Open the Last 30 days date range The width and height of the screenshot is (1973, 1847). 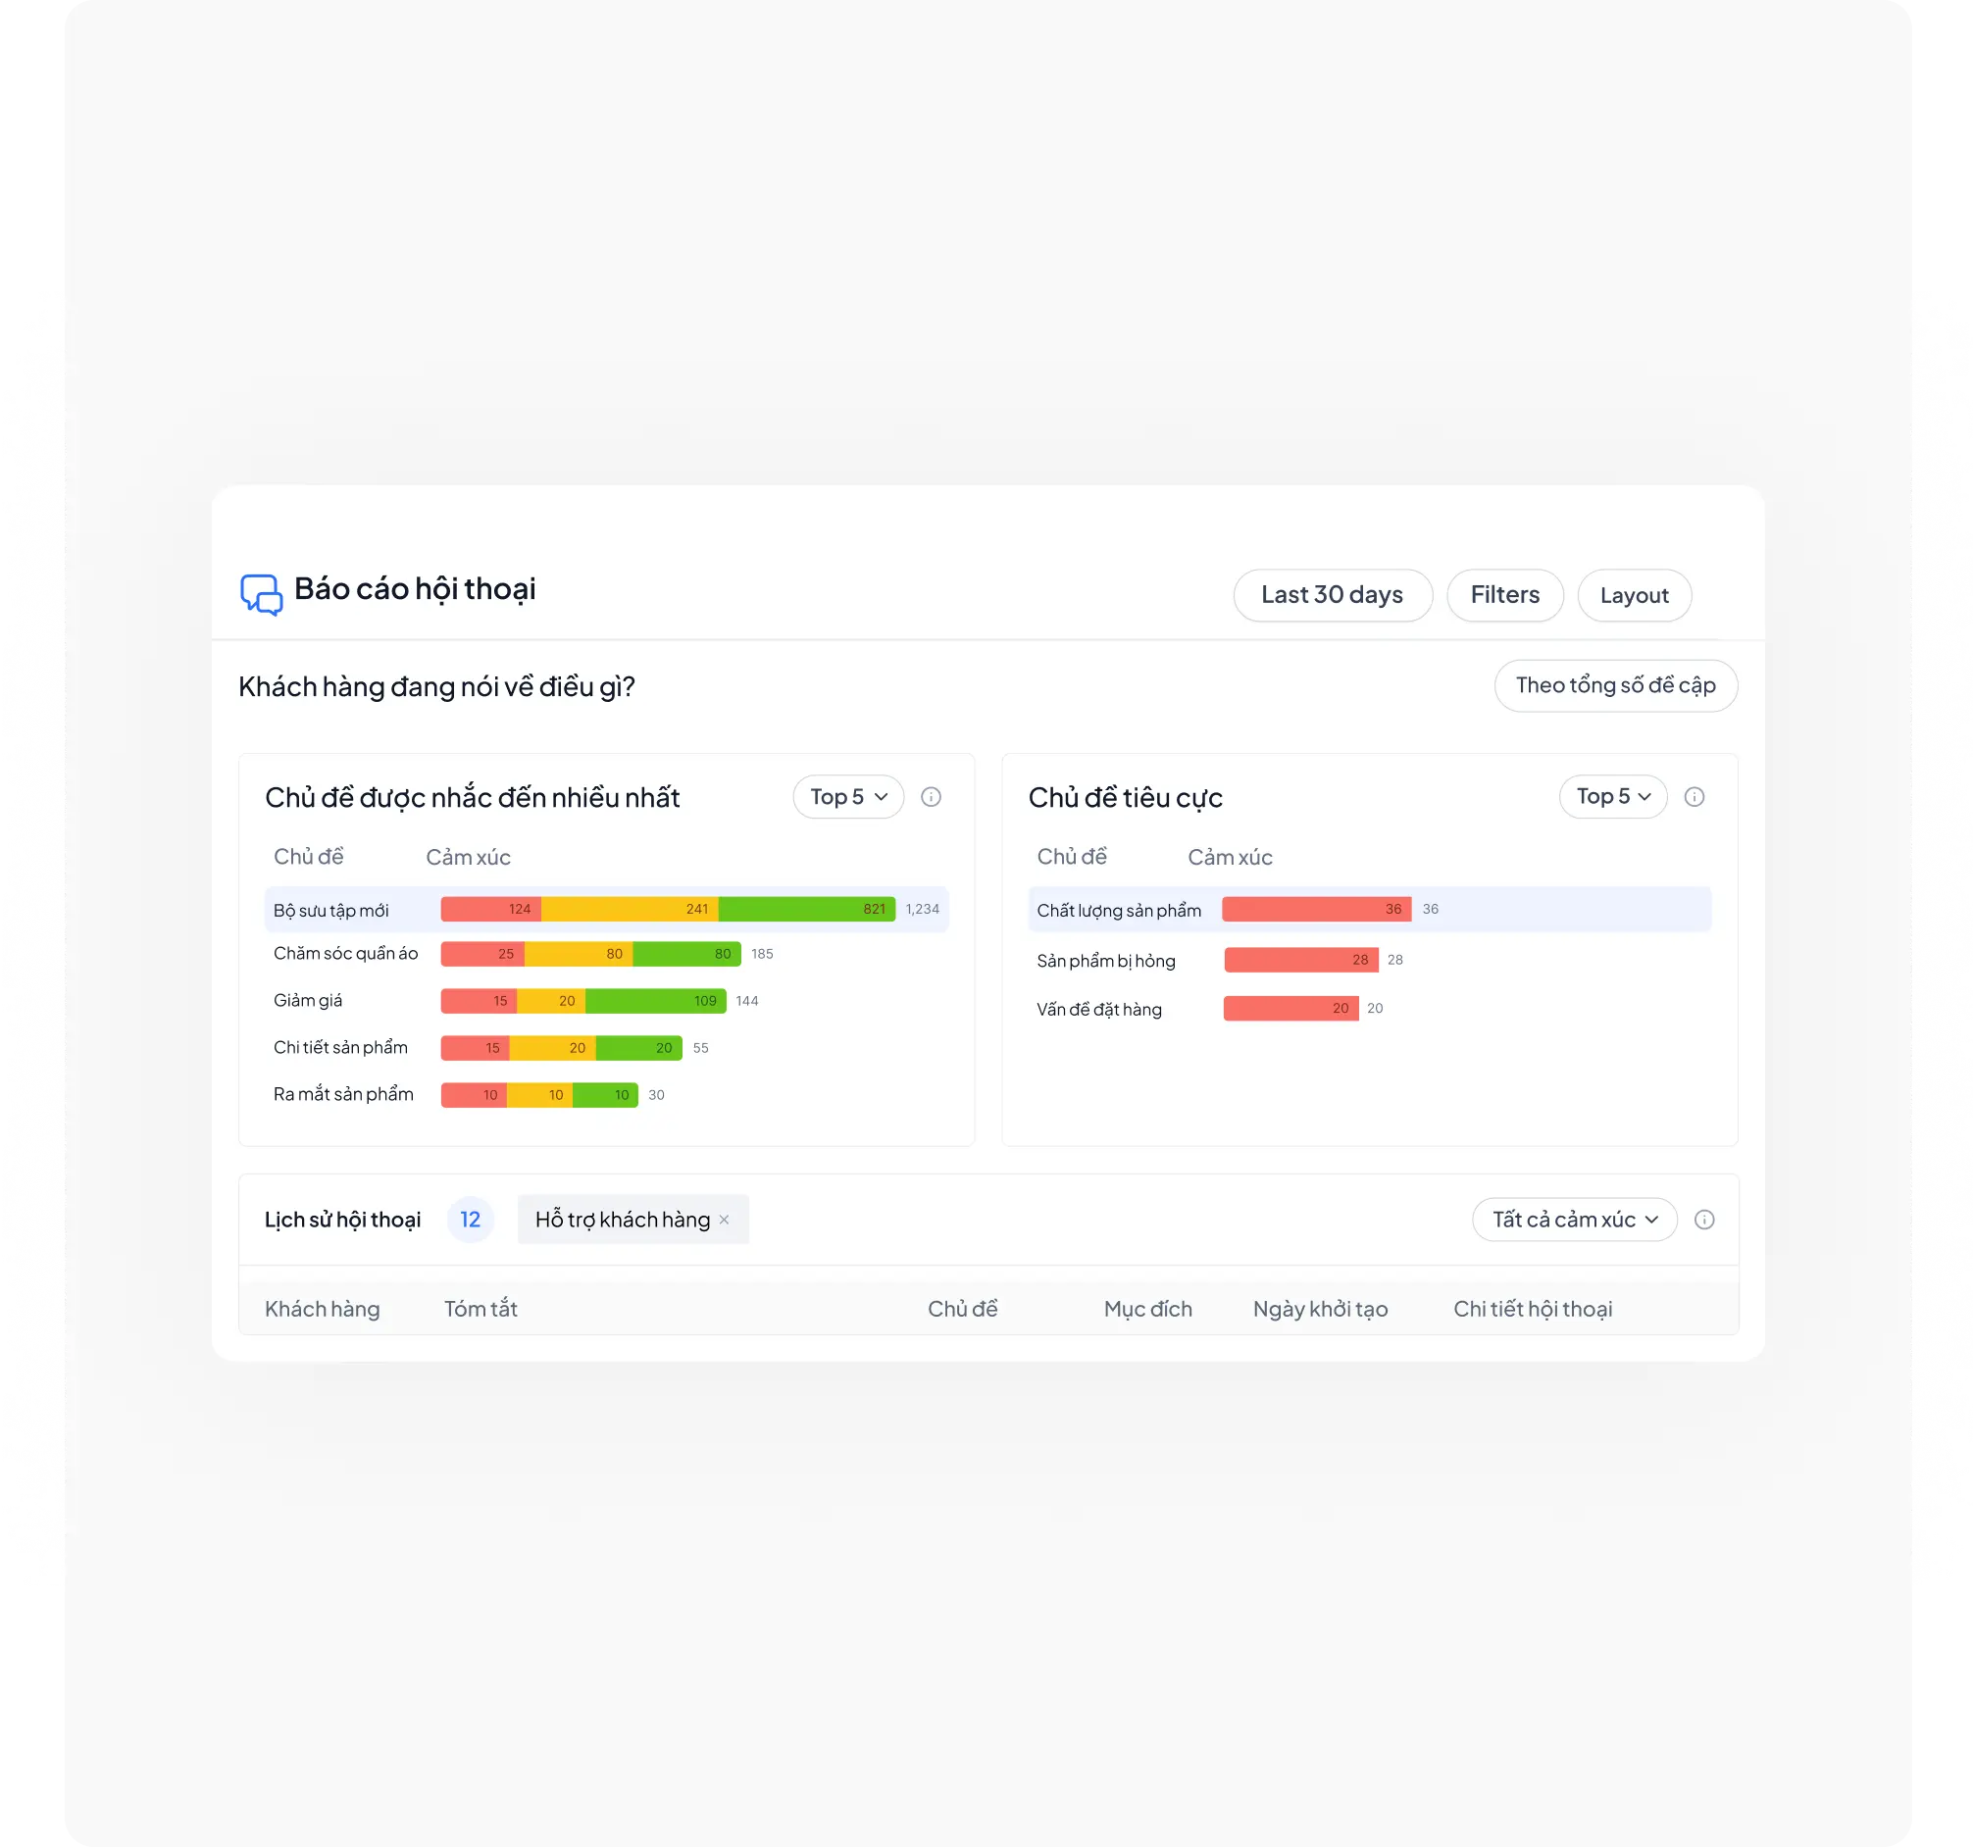[1331, 595]
